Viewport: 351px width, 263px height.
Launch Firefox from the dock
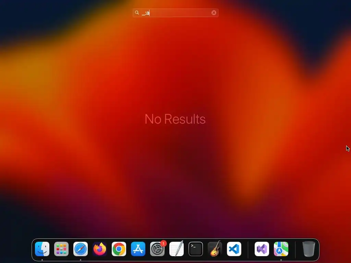[100, 249]
